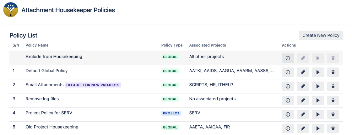Edit Project Policy for SERV
The image size is (352, 135).
303,114
